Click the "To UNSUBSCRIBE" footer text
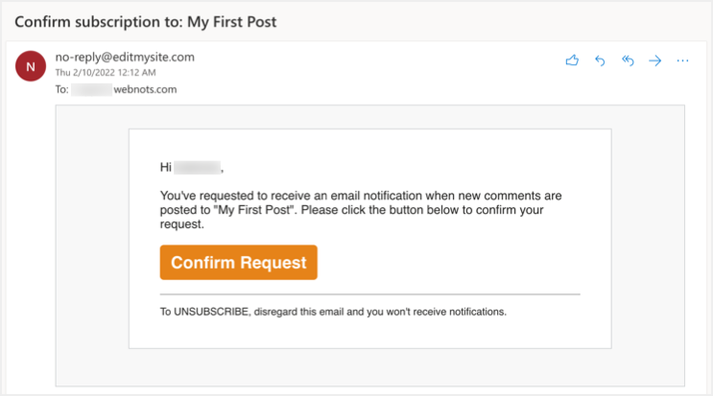 coord(332,312)
